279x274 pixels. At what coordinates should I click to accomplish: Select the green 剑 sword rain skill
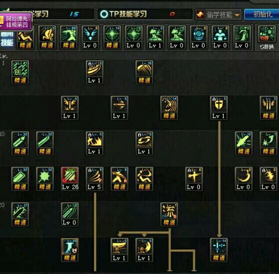coord(20,72)
